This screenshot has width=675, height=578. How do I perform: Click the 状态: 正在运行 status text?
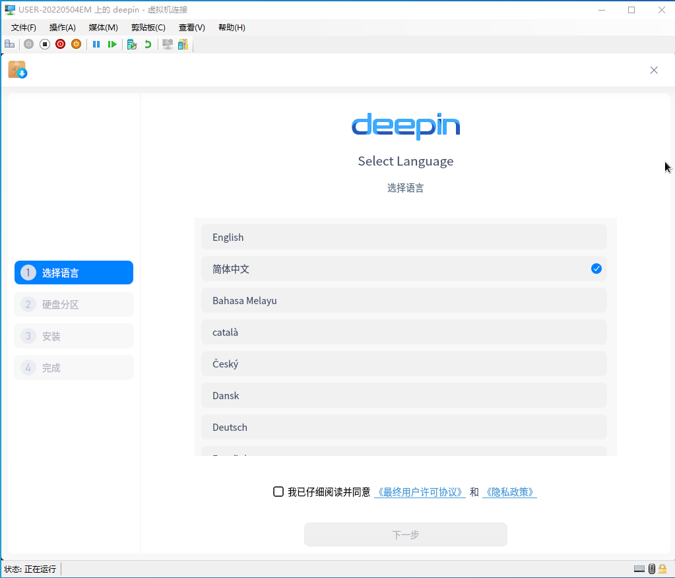click(x=30, y=569)
